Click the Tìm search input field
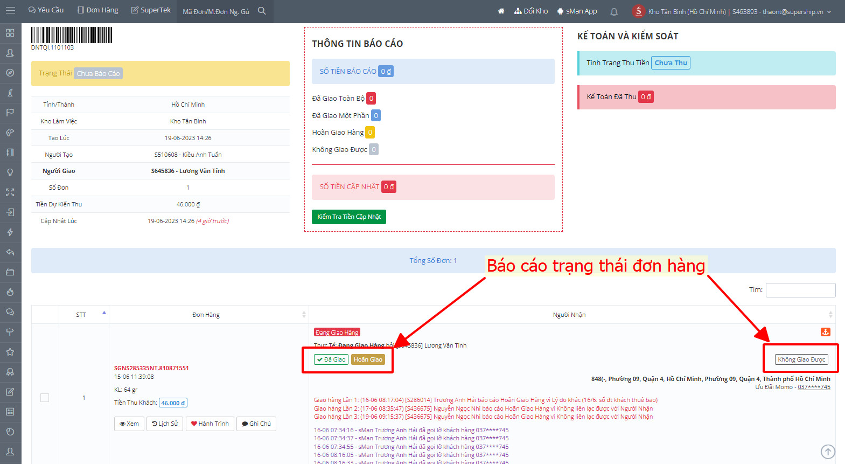Image resolution: width=845 pixels, height=464 pixels. 800,290
